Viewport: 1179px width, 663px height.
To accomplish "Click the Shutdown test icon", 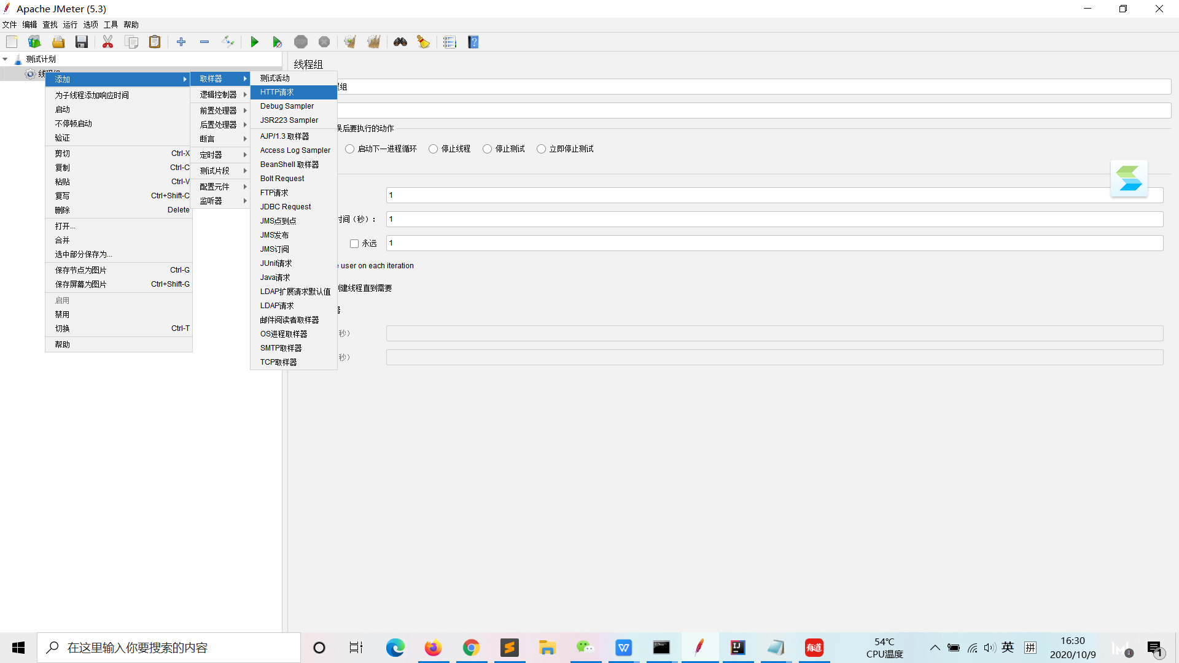I will [x=324, y=42].
